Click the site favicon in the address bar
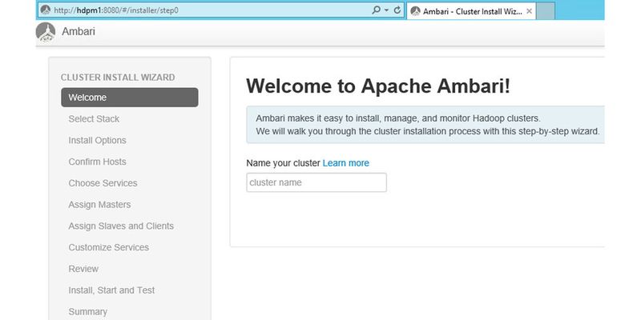Viewport: 641px width, 320px height. 46,10
